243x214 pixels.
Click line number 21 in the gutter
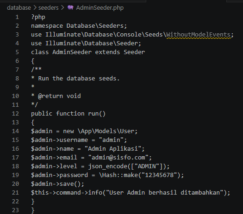coord(15,193)
